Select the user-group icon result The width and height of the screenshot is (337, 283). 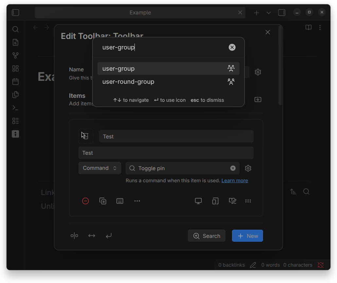click(168, 69)
